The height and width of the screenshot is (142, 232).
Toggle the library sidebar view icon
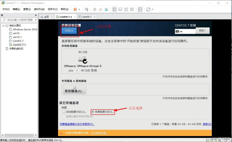point(114,9)
